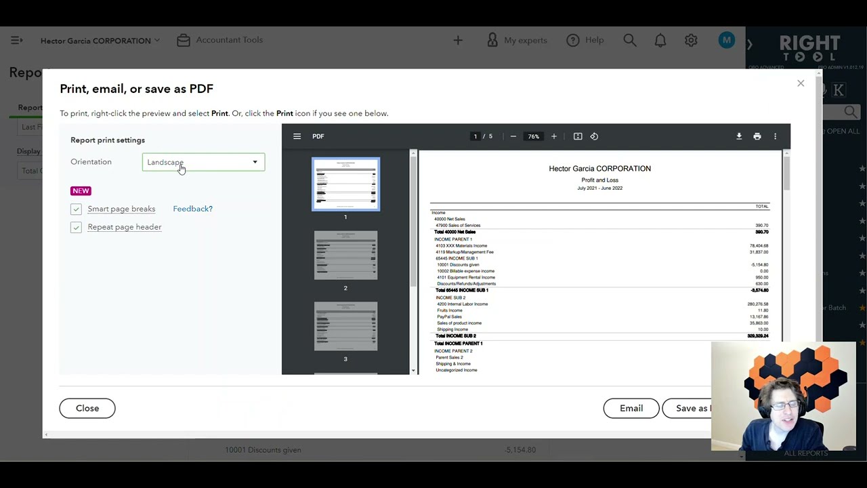This screenshot has height=488, width=867.
Task: Click the Smart page breaks label
Action: coord(121,209)
